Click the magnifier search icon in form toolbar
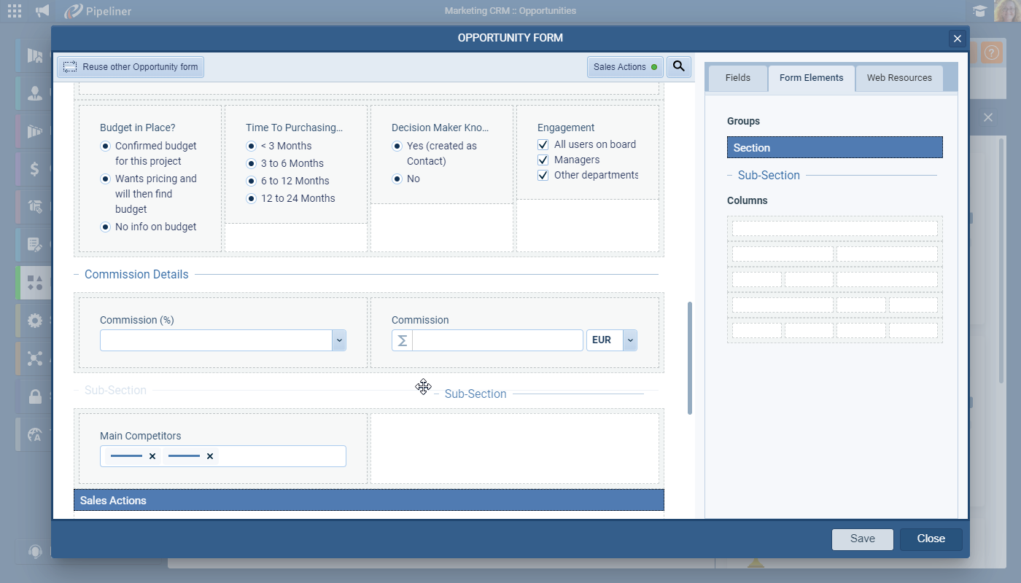 (679, 66)
